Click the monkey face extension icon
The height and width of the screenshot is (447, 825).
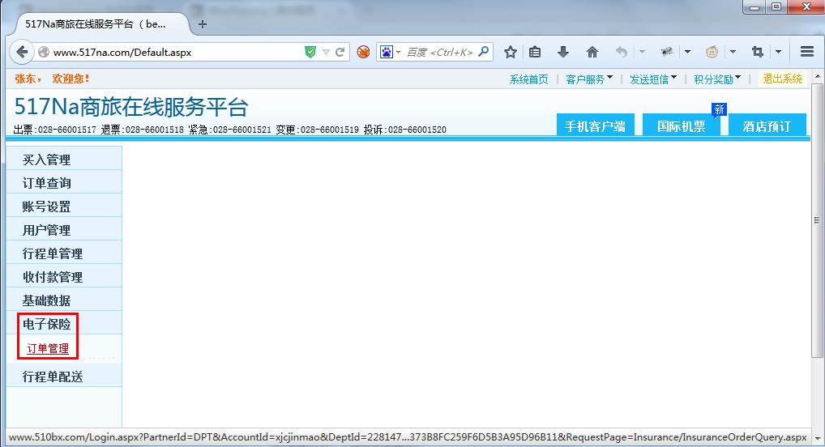(x=712, y=52)
